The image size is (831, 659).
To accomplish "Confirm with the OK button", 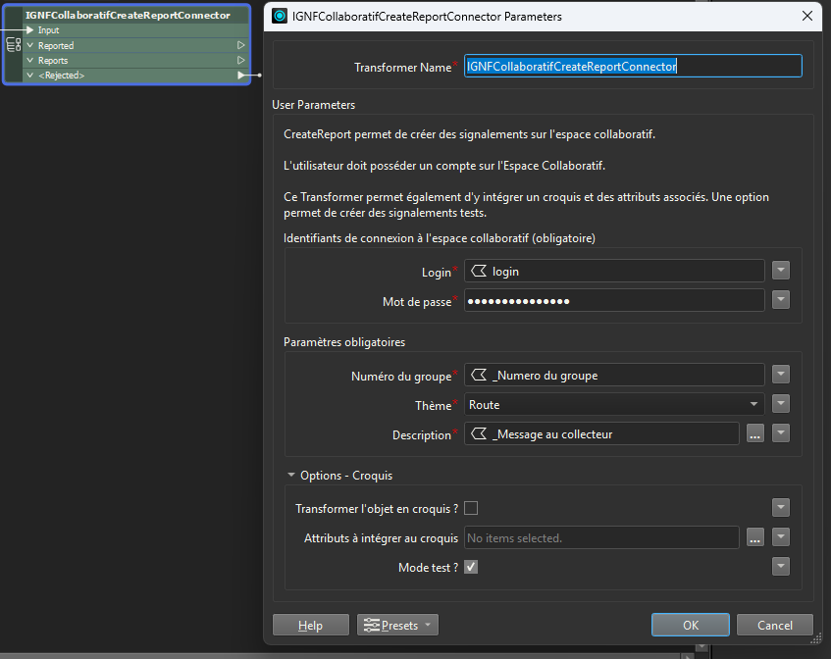I will (690, 625).
